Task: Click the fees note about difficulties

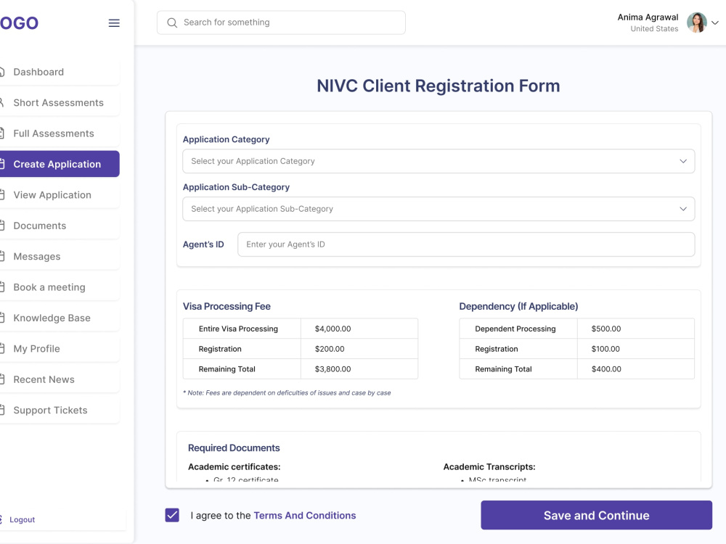Action: 287,392
